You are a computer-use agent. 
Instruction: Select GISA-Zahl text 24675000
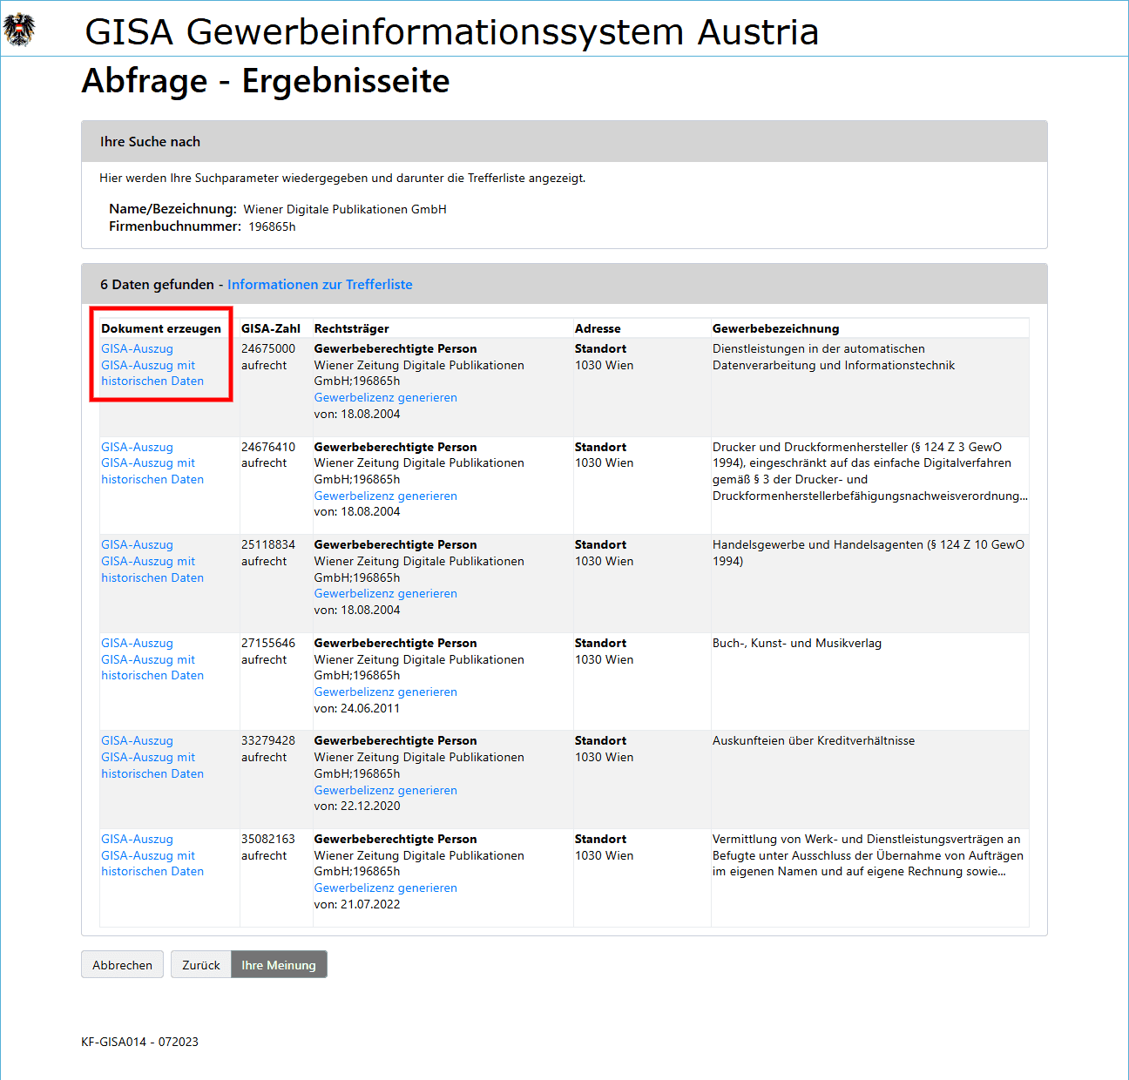268,349
